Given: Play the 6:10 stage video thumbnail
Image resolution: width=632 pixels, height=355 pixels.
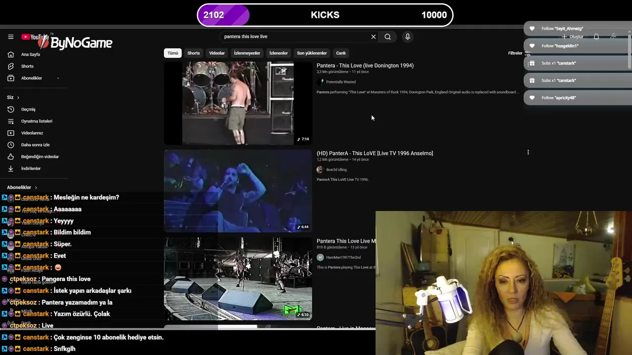Looking at the screenshot, I should point(238,279).
